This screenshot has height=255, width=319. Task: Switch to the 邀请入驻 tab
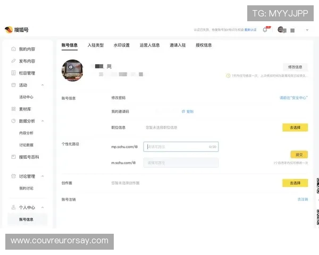(178, 45)
